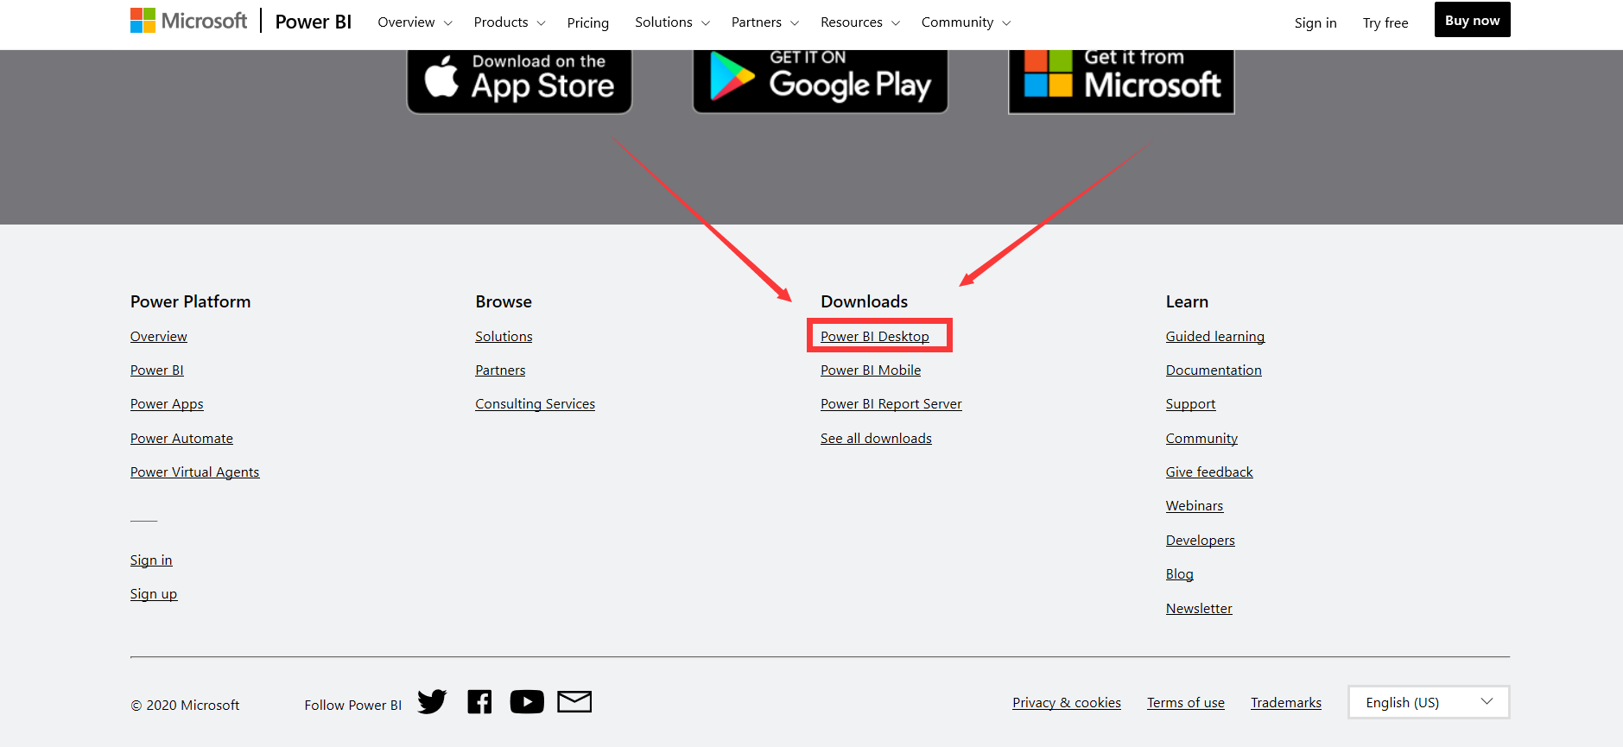Open the Terms of use link

[1186, 702]
